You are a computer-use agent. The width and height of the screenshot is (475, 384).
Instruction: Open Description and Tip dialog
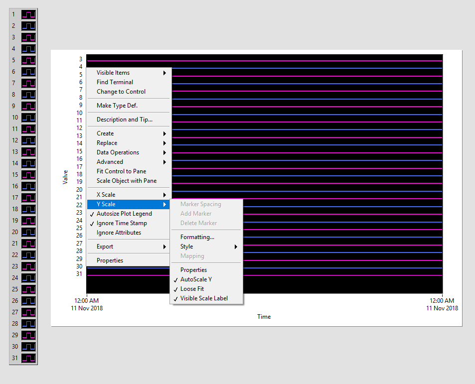click(128, 120)
